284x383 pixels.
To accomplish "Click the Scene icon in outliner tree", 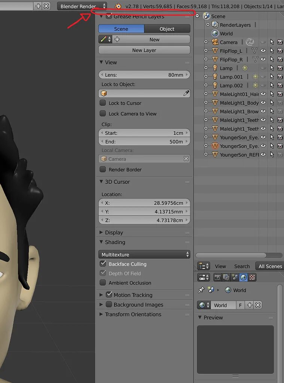I will tap(207, 16).
